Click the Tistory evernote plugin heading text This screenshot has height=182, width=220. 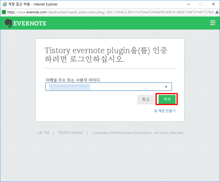click(x=106, y=54)
